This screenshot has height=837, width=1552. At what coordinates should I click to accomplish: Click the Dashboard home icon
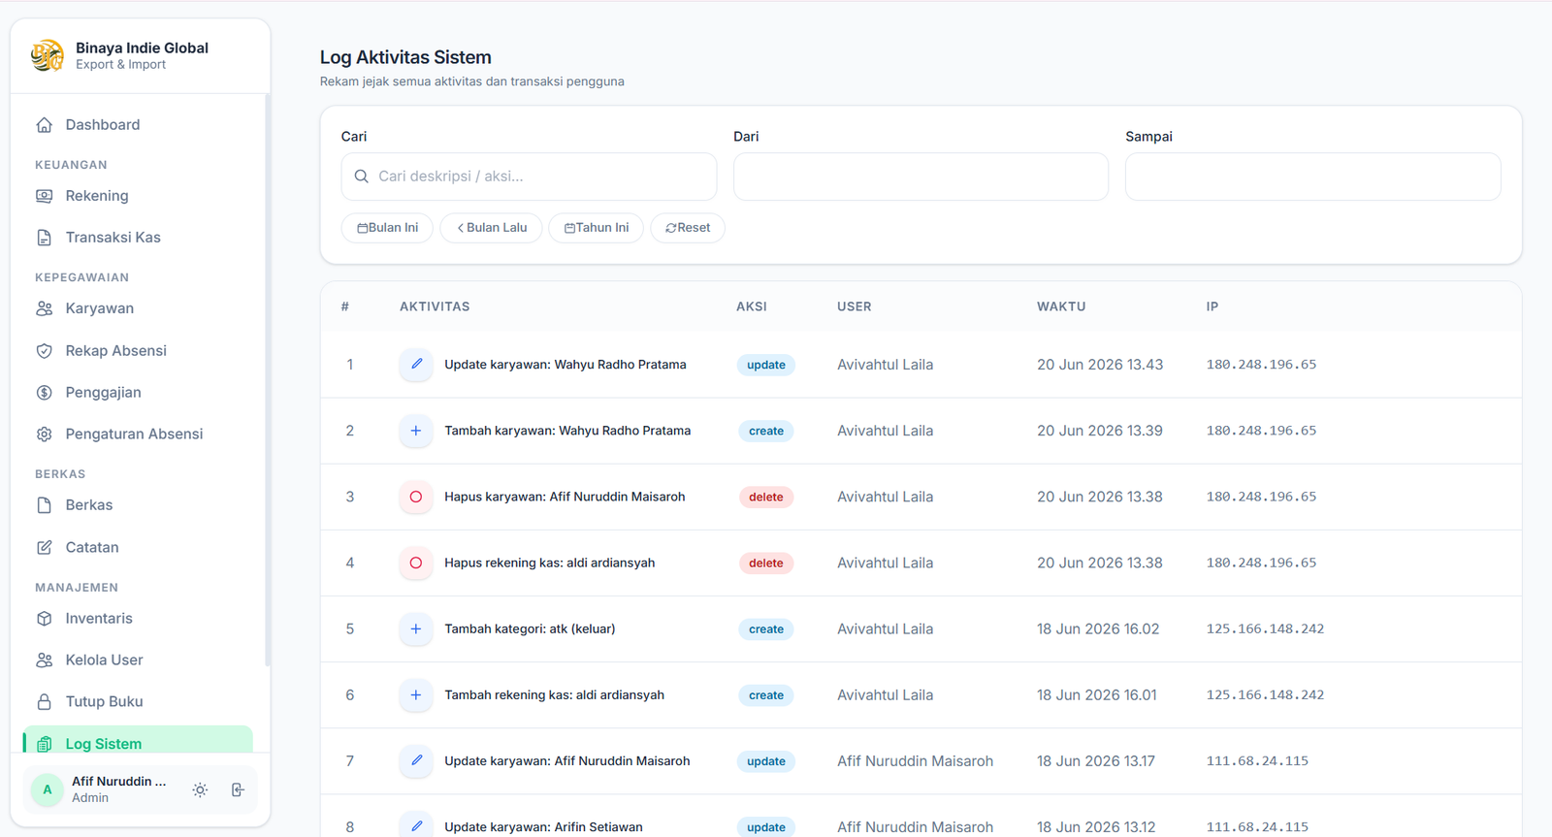tap(44, 125)
